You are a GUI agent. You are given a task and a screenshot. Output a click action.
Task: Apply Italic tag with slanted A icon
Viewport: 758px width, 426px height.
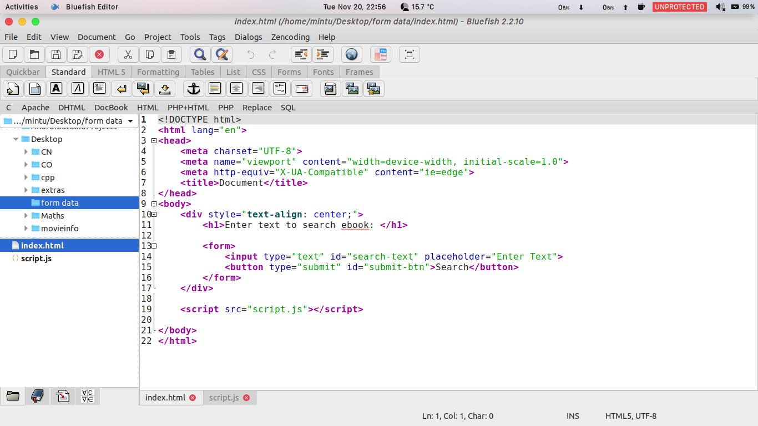tap(78, 89)
